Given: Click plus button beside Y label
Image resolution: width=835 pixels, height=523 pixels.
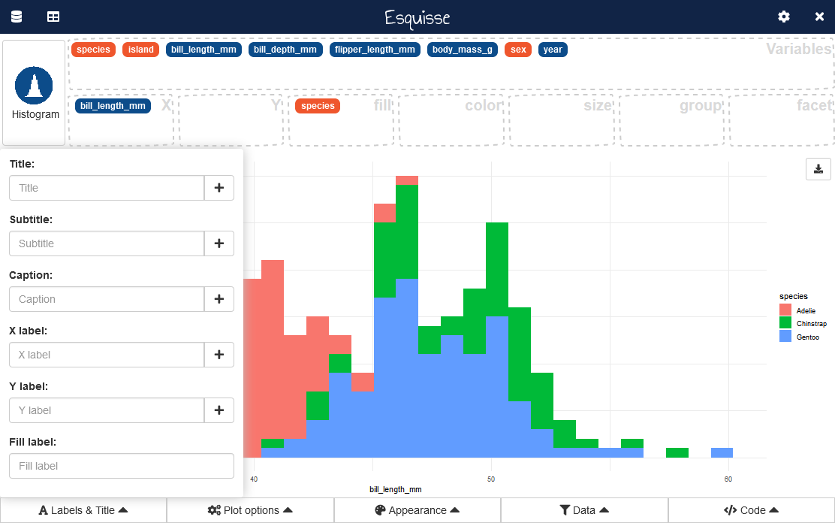Looking at the screenshot, I should [219, 410].
